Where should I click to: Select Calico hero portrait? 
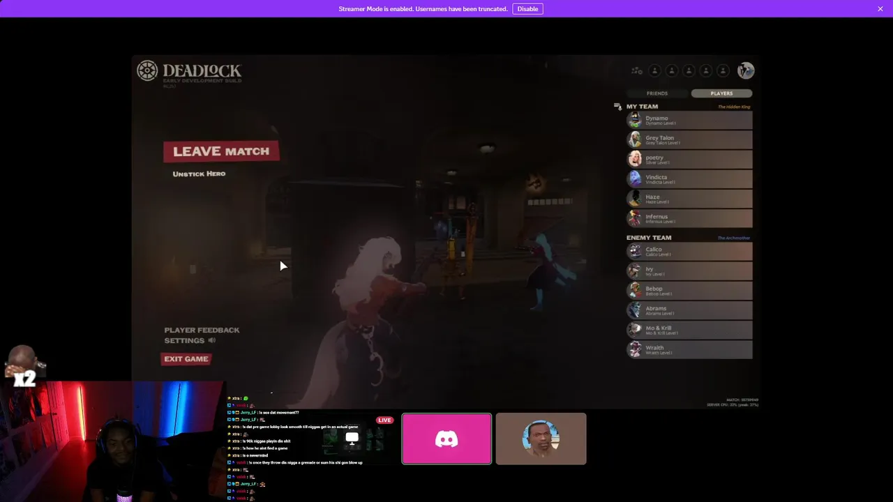coord(635,251)
